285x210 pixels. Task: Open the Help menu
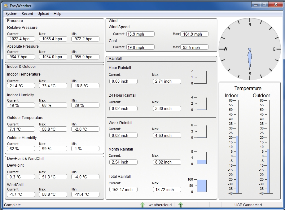[x=57, y=14]
